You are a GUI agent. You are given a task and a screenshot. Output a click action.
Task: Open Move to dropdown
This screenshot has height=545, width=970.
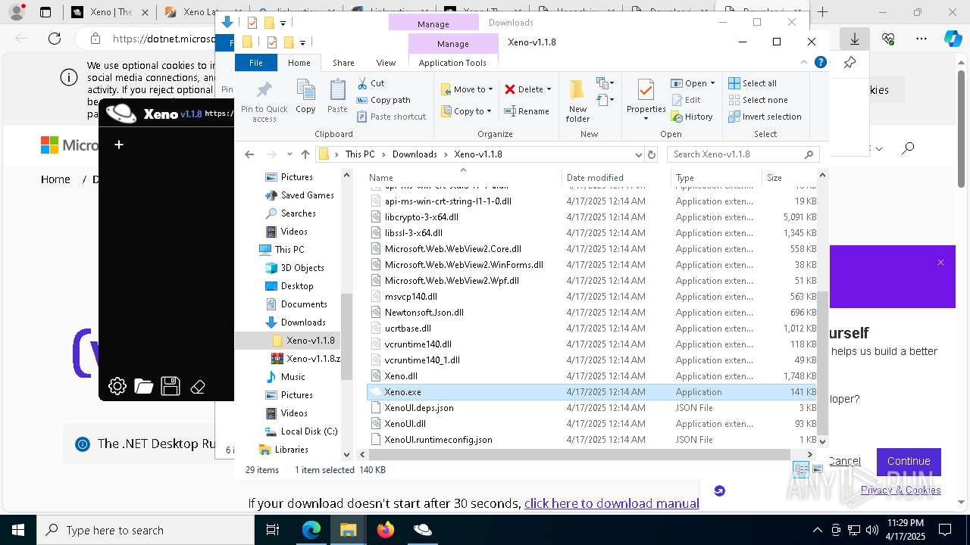pyautogui.click(x=467, y=89)
